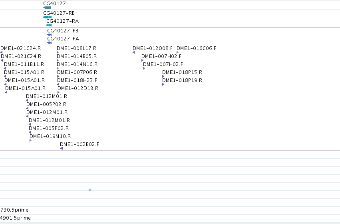
Task: Select the CG40127-RA label text
Action: (63, 21)
